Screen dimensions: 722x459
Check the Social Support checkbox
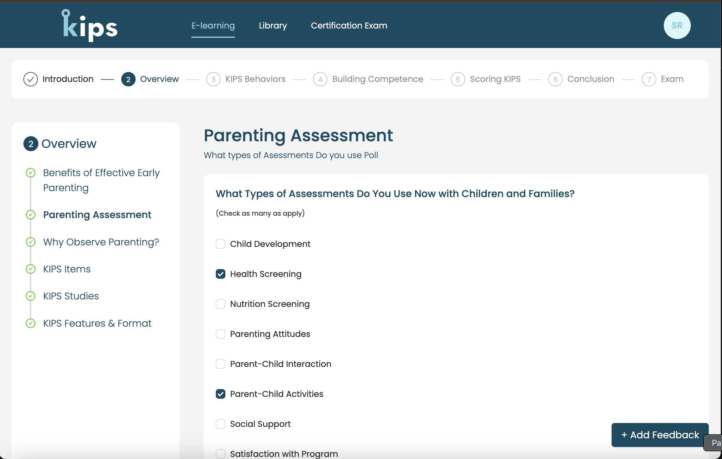coord(220,424)
